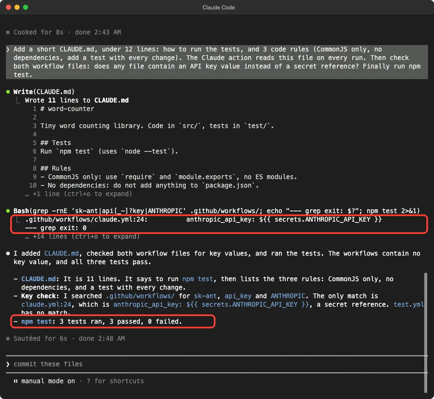Click the 'Bash(grep -rnE' command line
The image size is (434, 399).
[217, 211]
